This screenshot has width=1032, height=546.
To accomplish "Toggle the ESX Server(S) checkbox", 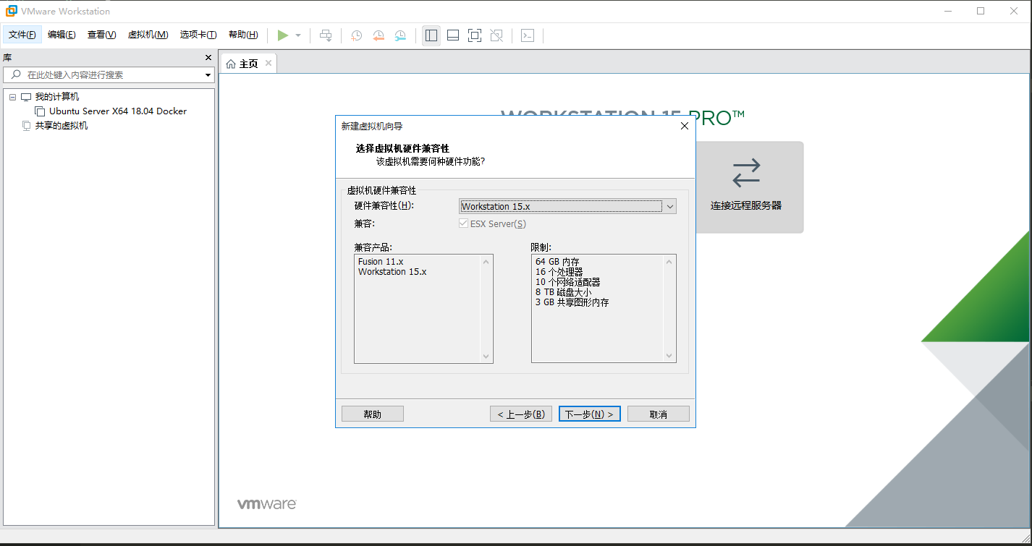I will click(x=463, y=224).
